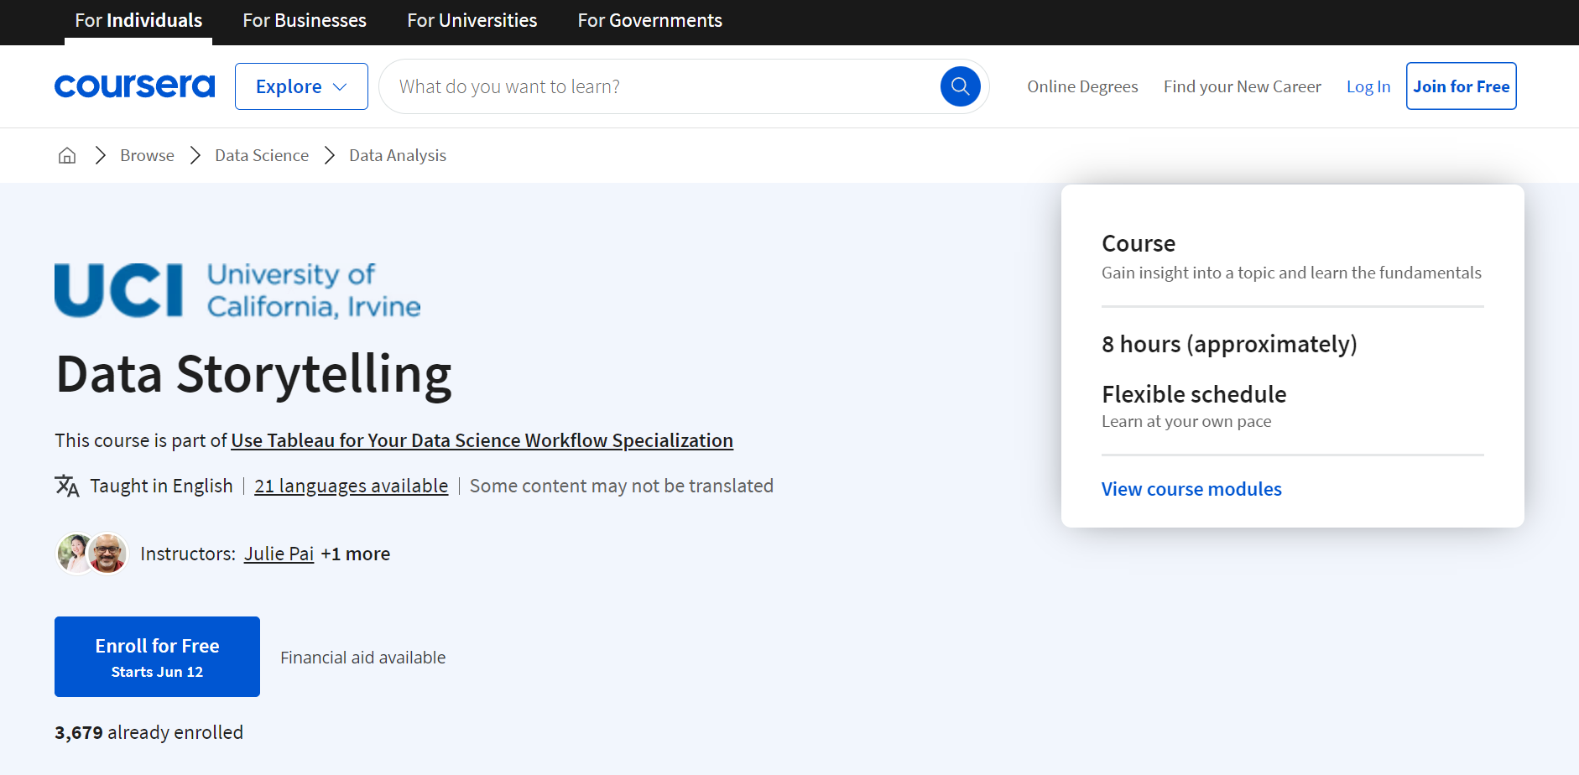Switch to the For Universities tab
Screen dimensions: 1579x775
point(472,21)
